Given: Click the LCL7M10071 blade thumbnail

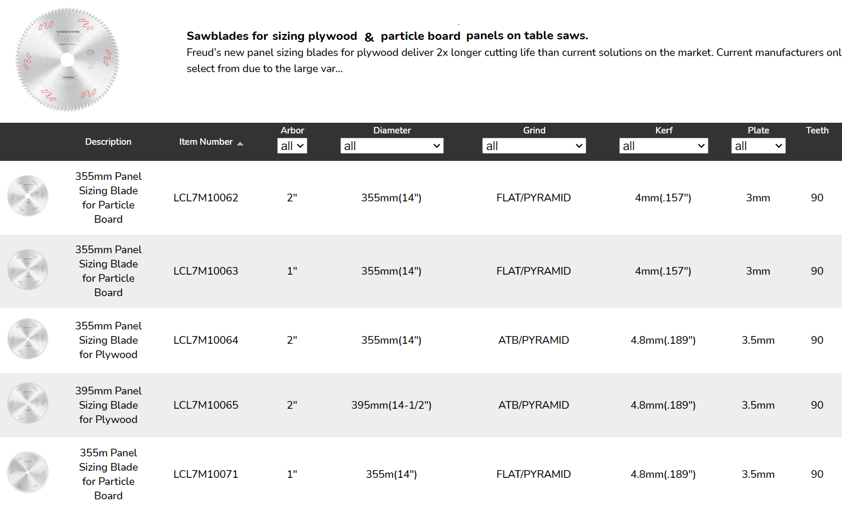Looking at the screenshot, I should pos(27,473).
